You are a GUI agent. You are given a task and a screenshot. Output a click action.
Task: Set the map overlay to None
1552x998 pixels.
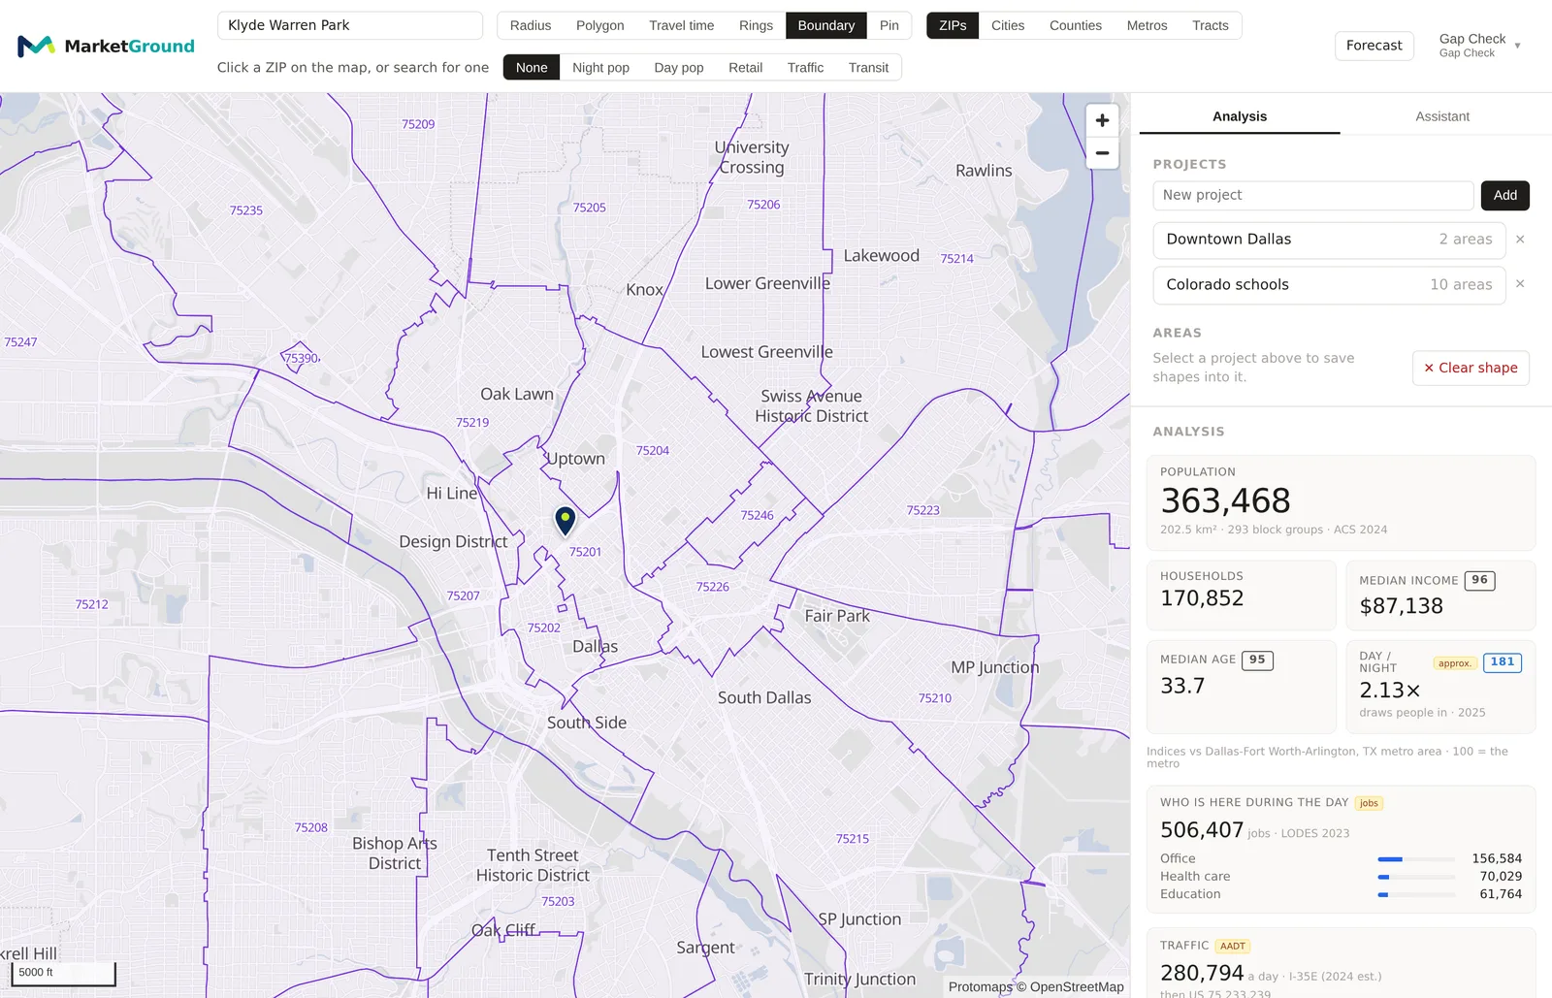coord(532,67)
